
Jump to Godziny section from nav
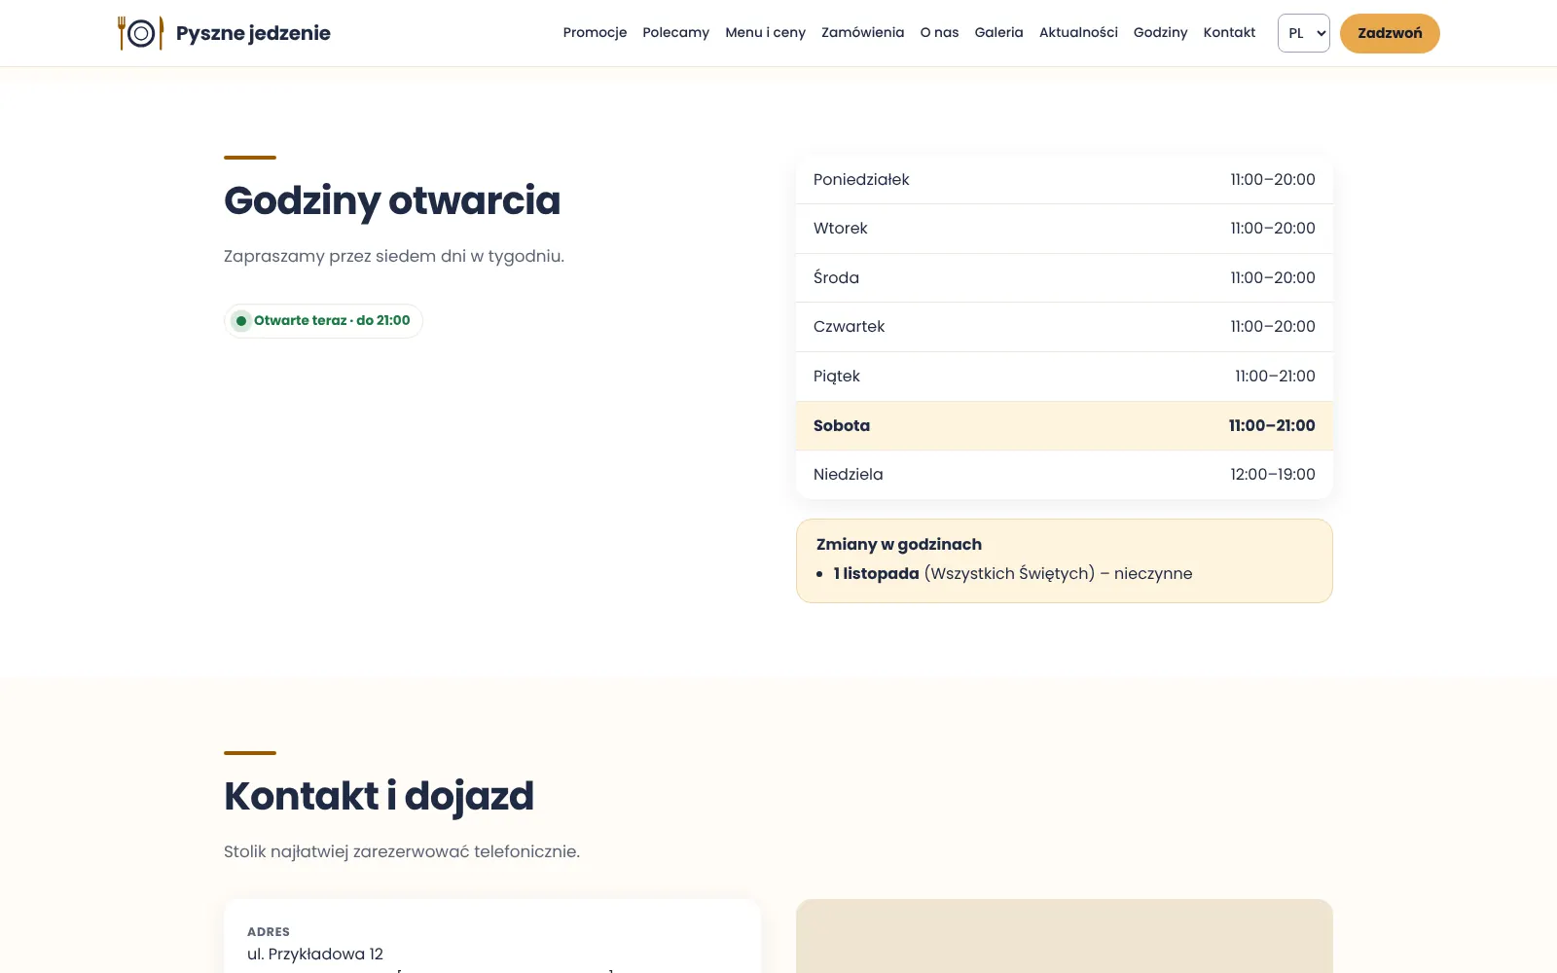(1160, 33)
